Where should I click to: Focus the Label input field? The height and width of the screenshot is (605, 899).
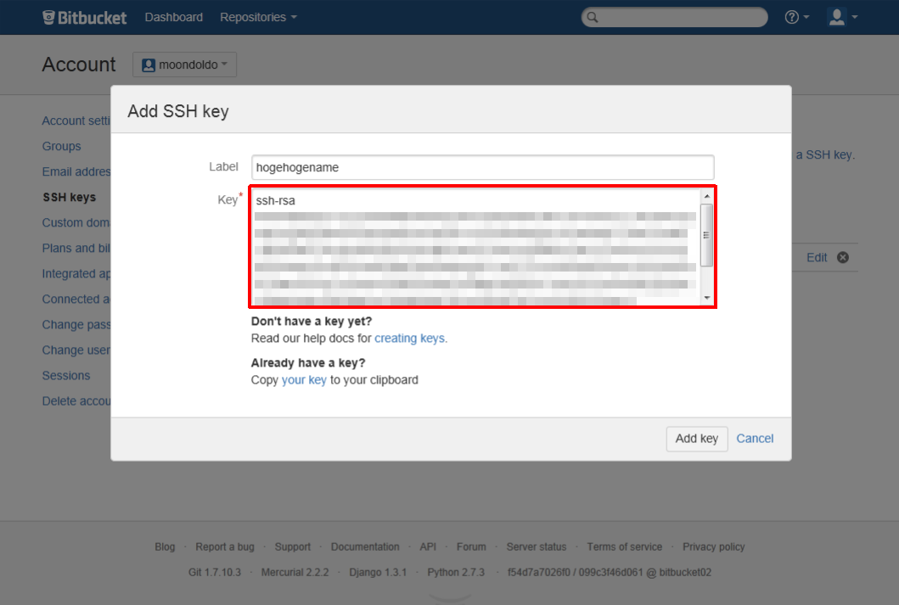[x=482, y=167]
